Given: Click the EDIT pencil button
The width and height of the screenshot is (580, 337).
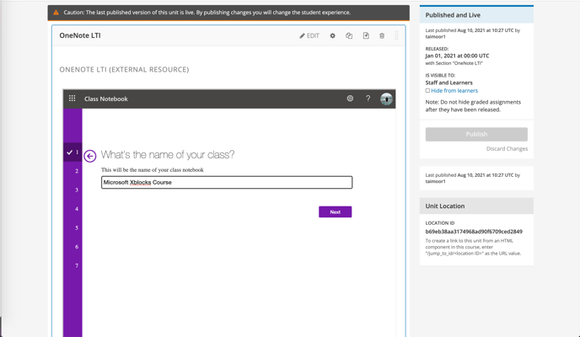Looking at the screenshot, I should pos(309,36).
